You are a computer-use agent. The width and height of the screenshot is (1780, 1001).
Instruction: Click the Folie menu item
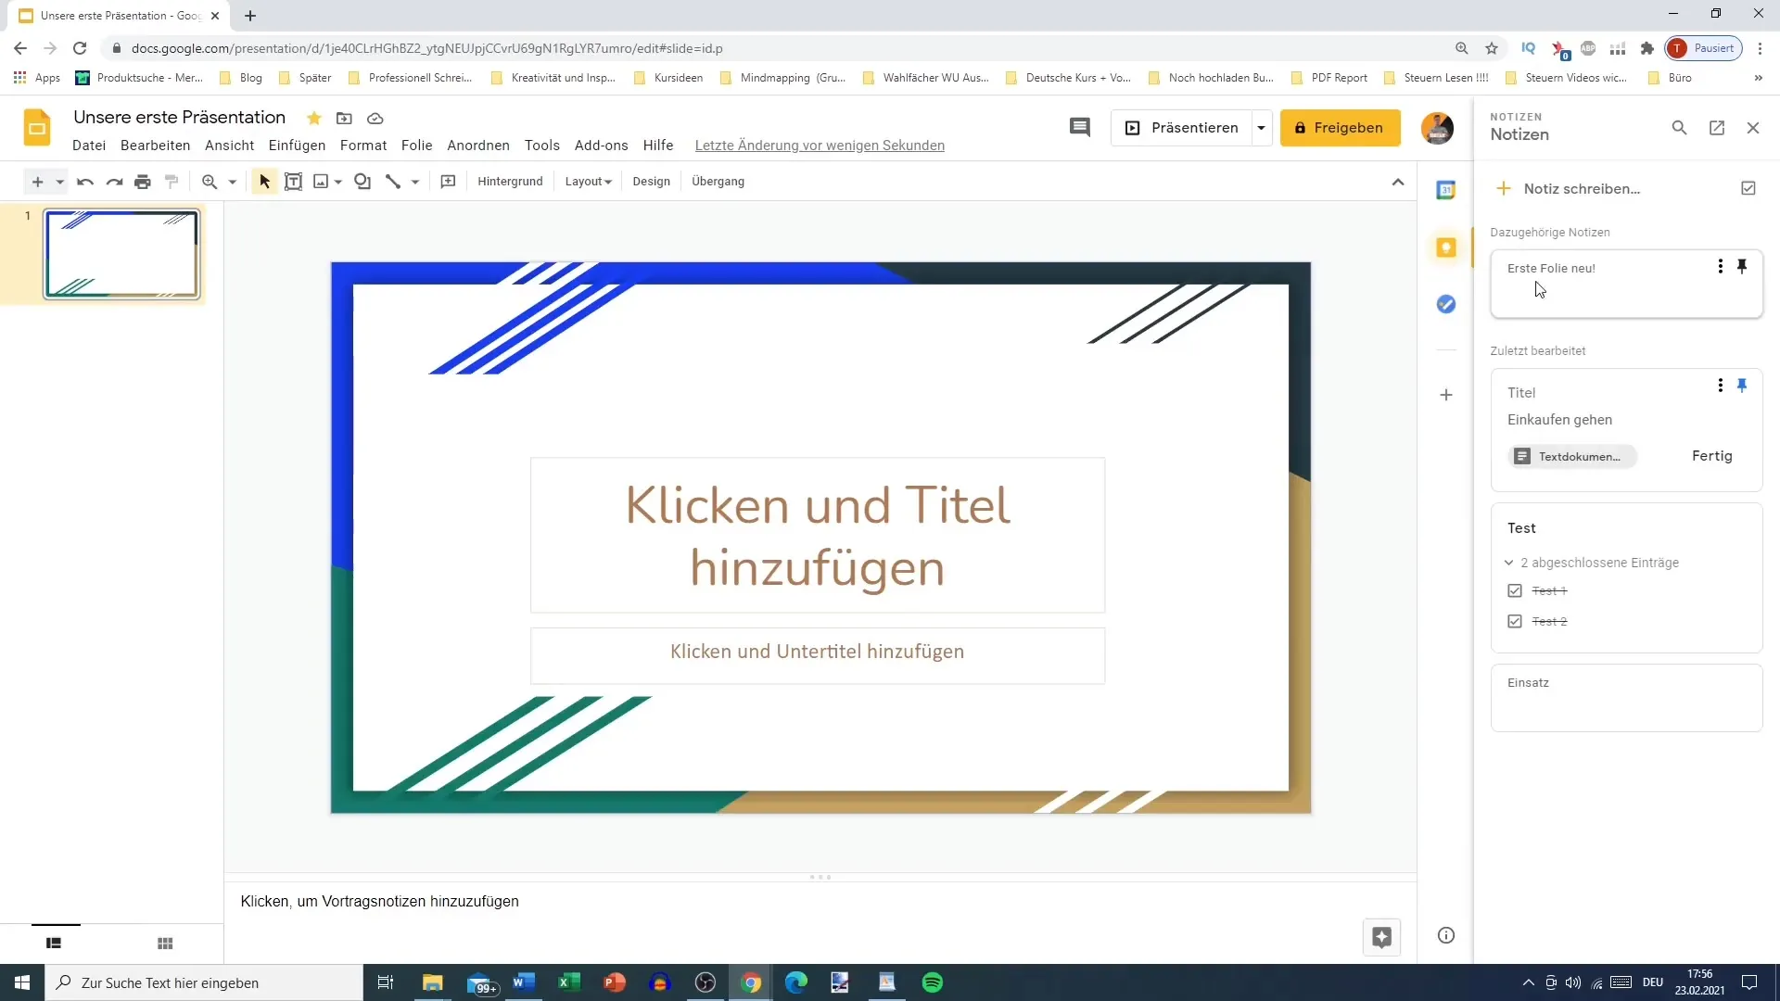pos(415,145)
